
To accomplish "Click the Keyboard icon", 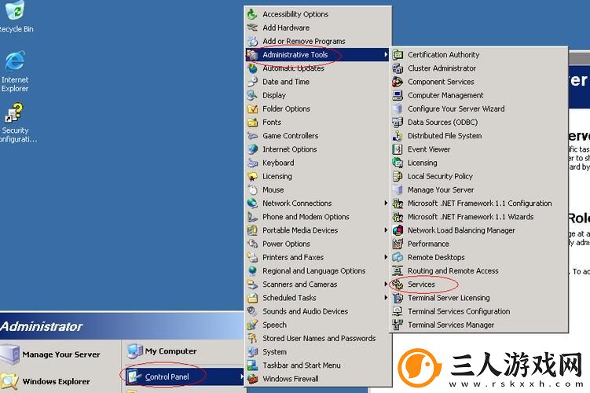I will coord(252,163).
